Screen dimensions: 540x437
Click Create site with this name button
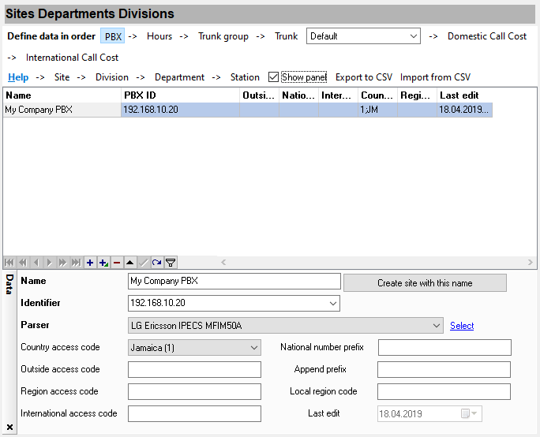coord(425,283)
